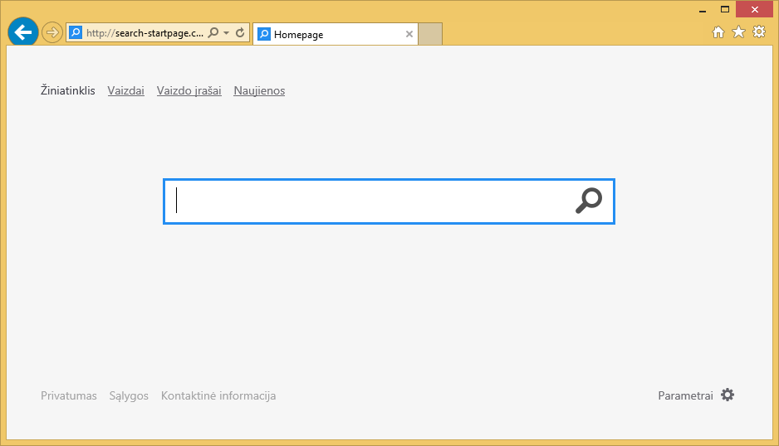Click the Forward arrow button
This screenshot has width=779, height=446.
point(52,33)
